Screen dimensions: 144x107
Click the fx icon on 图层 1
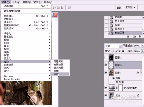138,73
